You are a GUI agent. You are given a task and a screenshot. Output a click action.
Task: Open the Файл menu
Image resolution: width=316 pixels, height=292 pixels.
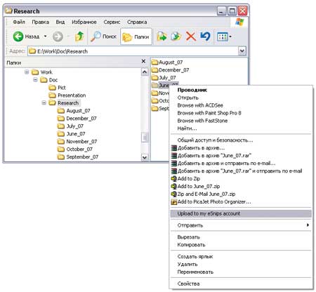(19, 22)
